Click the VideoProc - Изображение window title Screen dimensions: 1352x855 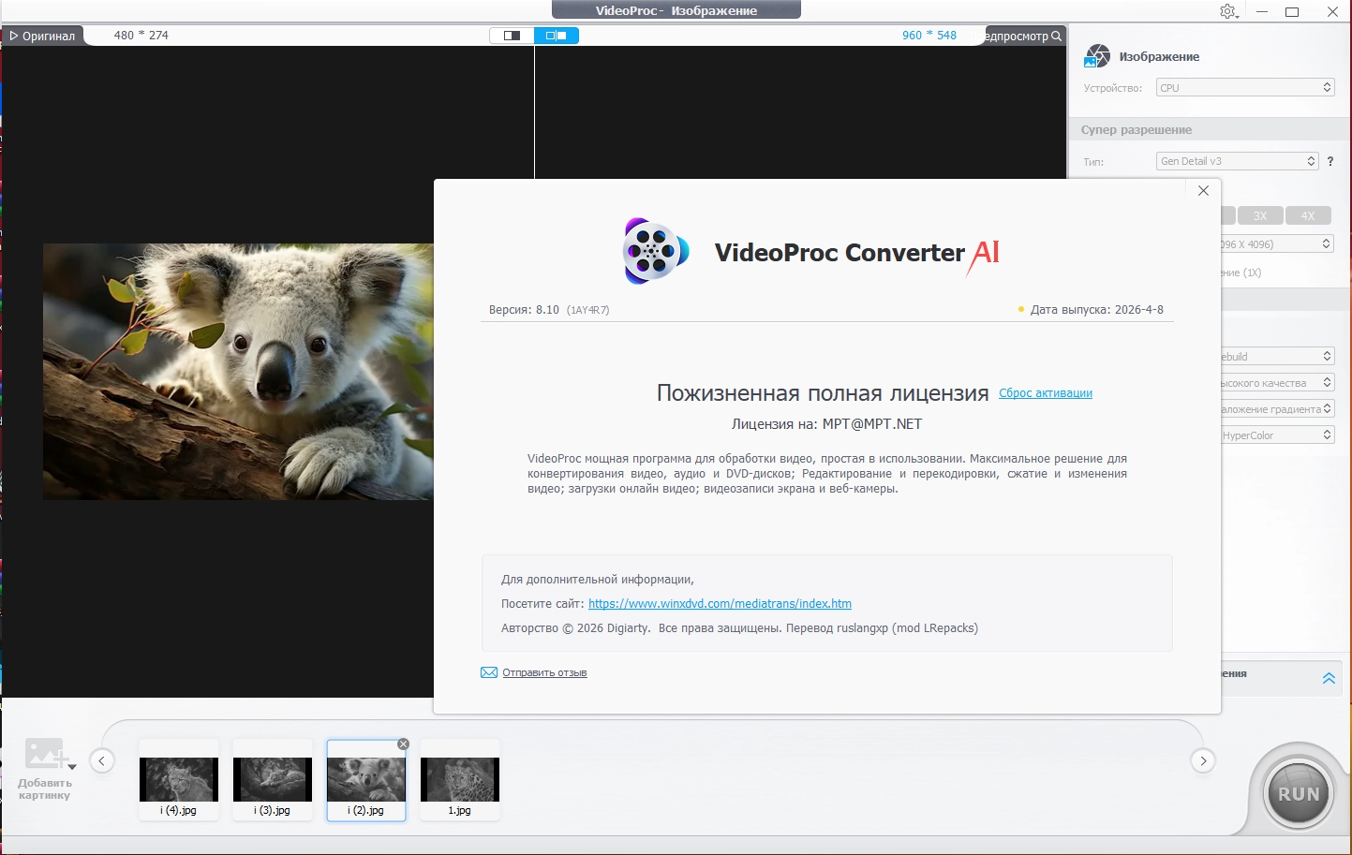tap(676, 10)
